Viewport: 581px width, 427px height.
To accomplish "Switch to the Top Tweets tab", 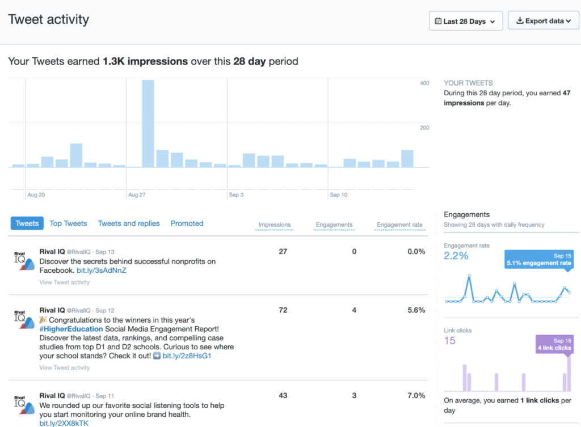I will pyautogui.click(x=68, y=223).
